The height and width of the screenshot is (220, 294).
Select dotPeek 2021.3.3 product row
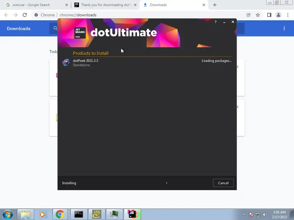147,63
